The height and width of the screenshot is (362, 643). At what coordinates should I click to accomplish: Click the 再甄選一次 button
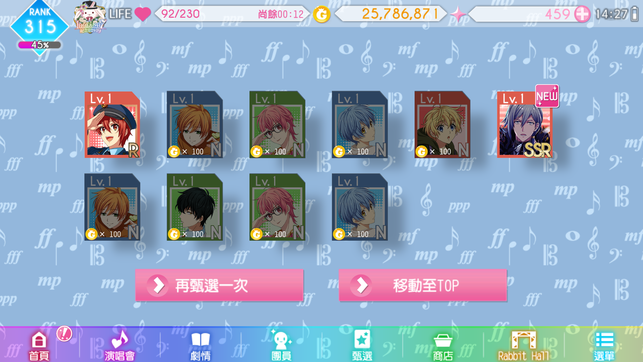pyautogui.click(x=219, y=285)
